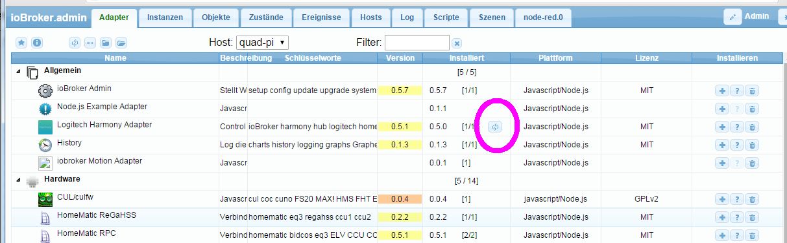Open help for Logitech Harmony Adapter
This screenshot has width=787, height=243.
(736, 127)
